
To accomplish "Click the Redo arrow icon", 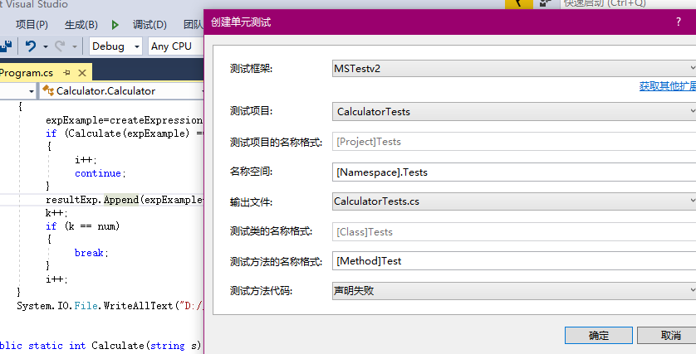I will click(60, 46).
